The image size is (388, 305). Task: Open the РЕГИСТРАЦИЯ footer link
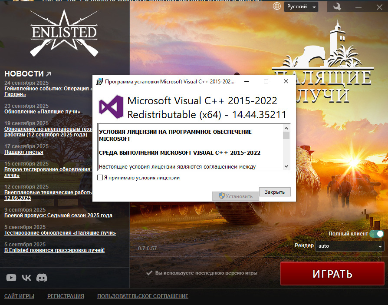click(x=66, y=296)
